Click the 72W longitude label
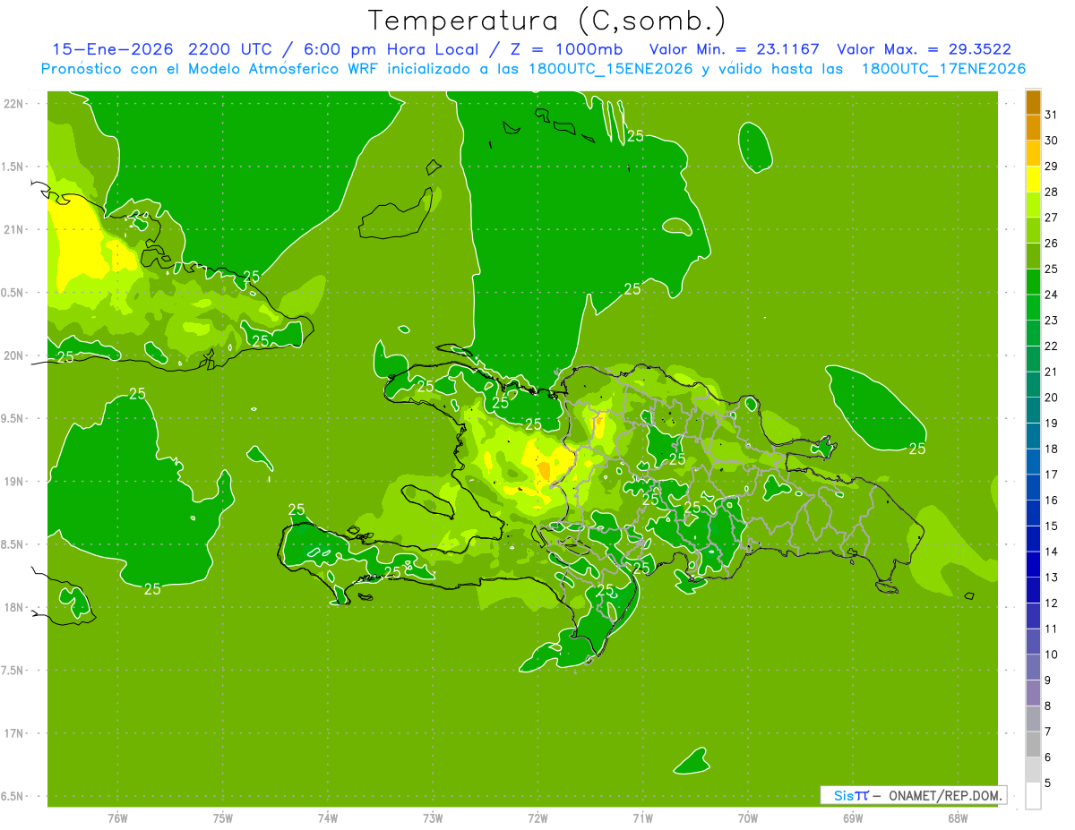This screenshot has width=1075, height=830. [537, 818]
